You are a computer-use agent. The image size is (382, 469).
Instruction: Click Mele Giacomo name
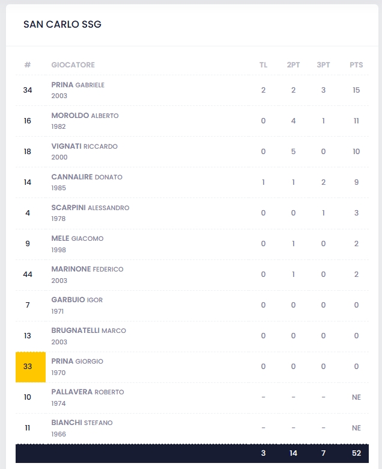click(x=77, y=238)
